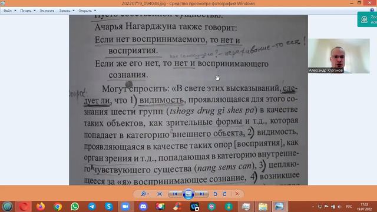The image size is (377, 212).
Task: Open File Explorer folder in taskbar
Action: pyautogui.click(x=263, y=207)
